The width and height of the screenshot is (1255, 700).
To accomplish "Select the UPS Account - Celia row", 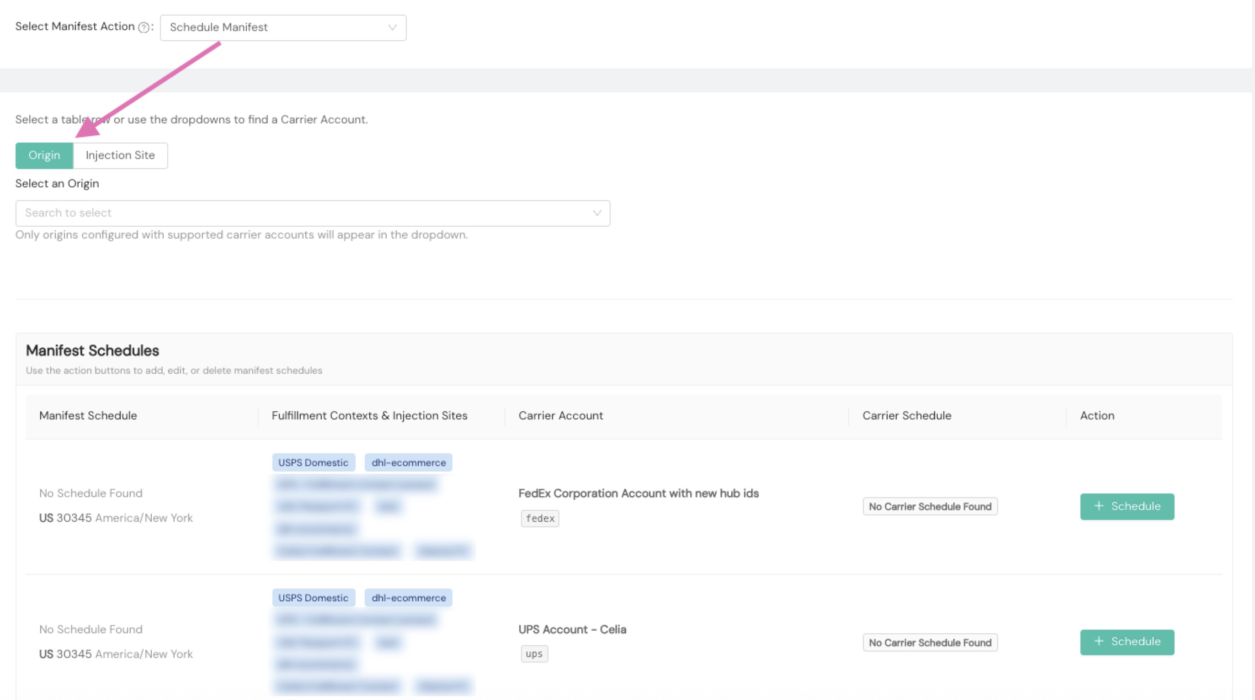I will tap(572, 629).
